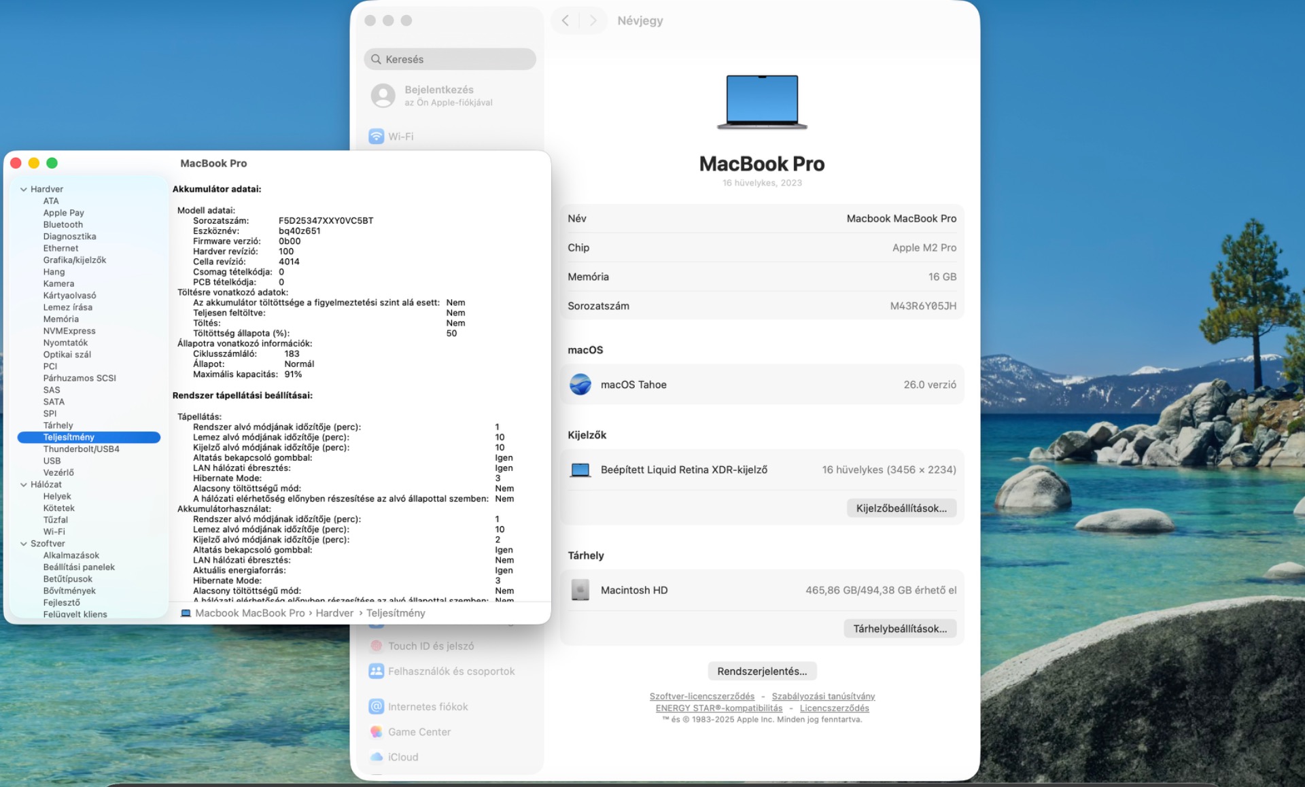
Task: Click Macbook MacBook Pro in the path bar
Action: coord(250,613)
